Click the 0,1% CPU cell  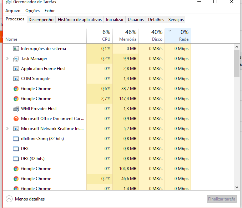[100, 49]
